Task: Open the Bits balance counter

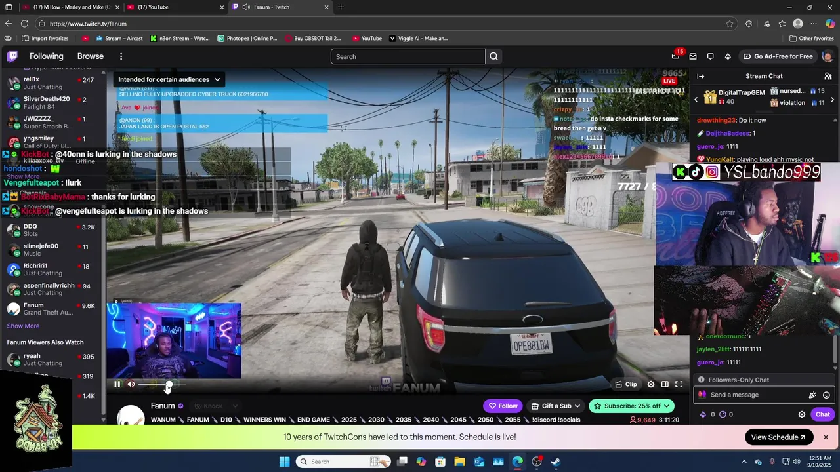Action: [708, 414]
